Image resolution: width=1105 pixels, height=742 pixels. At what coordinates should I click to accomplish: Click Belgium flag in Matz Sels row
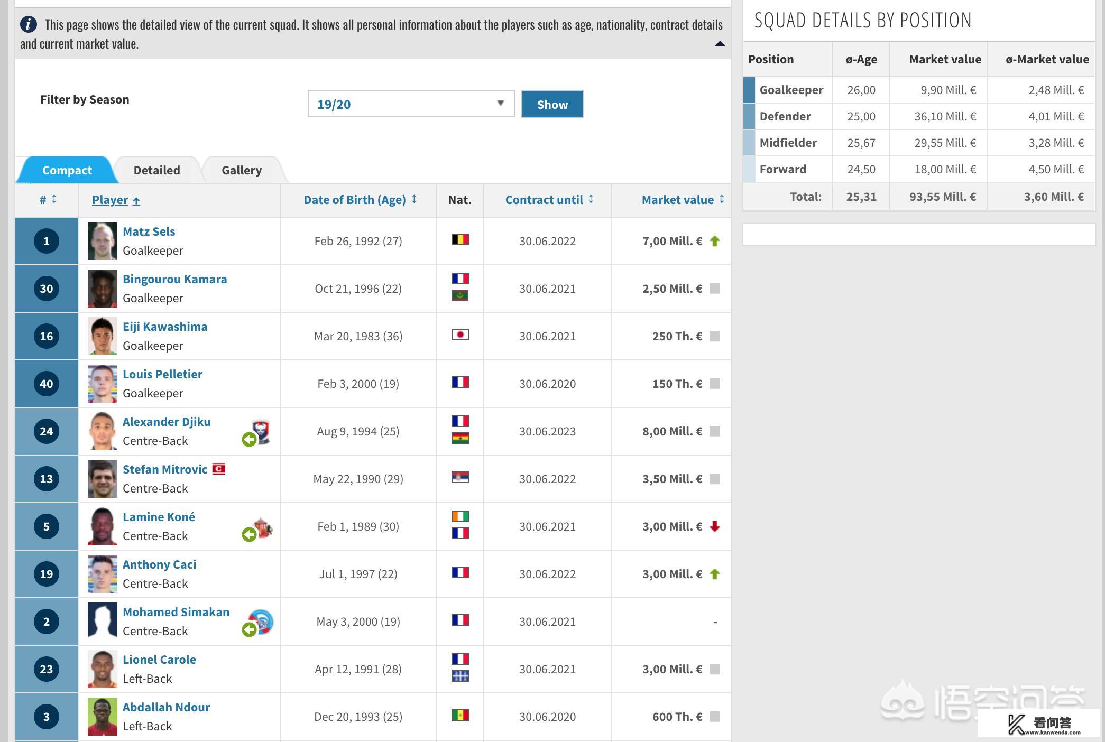460,239
